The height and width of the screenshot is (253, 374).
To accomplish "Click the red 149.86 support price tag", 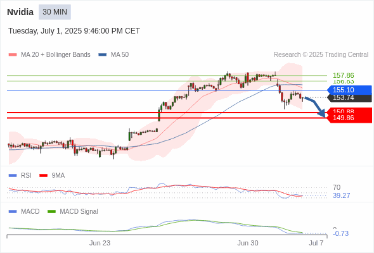I will tap(349, 118).
